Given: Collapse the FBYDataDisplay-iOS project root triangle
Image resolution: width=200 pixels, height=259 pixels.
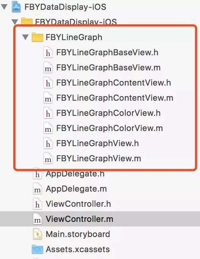Looking at the screenshot, I should (x=4, y=7).
